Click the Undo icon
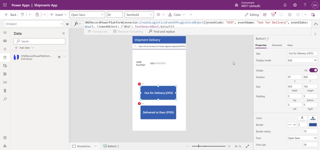Screen dimensions: 320x150 point(23,15)
